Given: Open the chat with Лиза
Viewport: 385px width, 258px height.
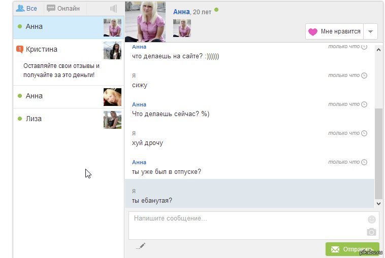Looking at the screenshot, I should click(34, 119).
